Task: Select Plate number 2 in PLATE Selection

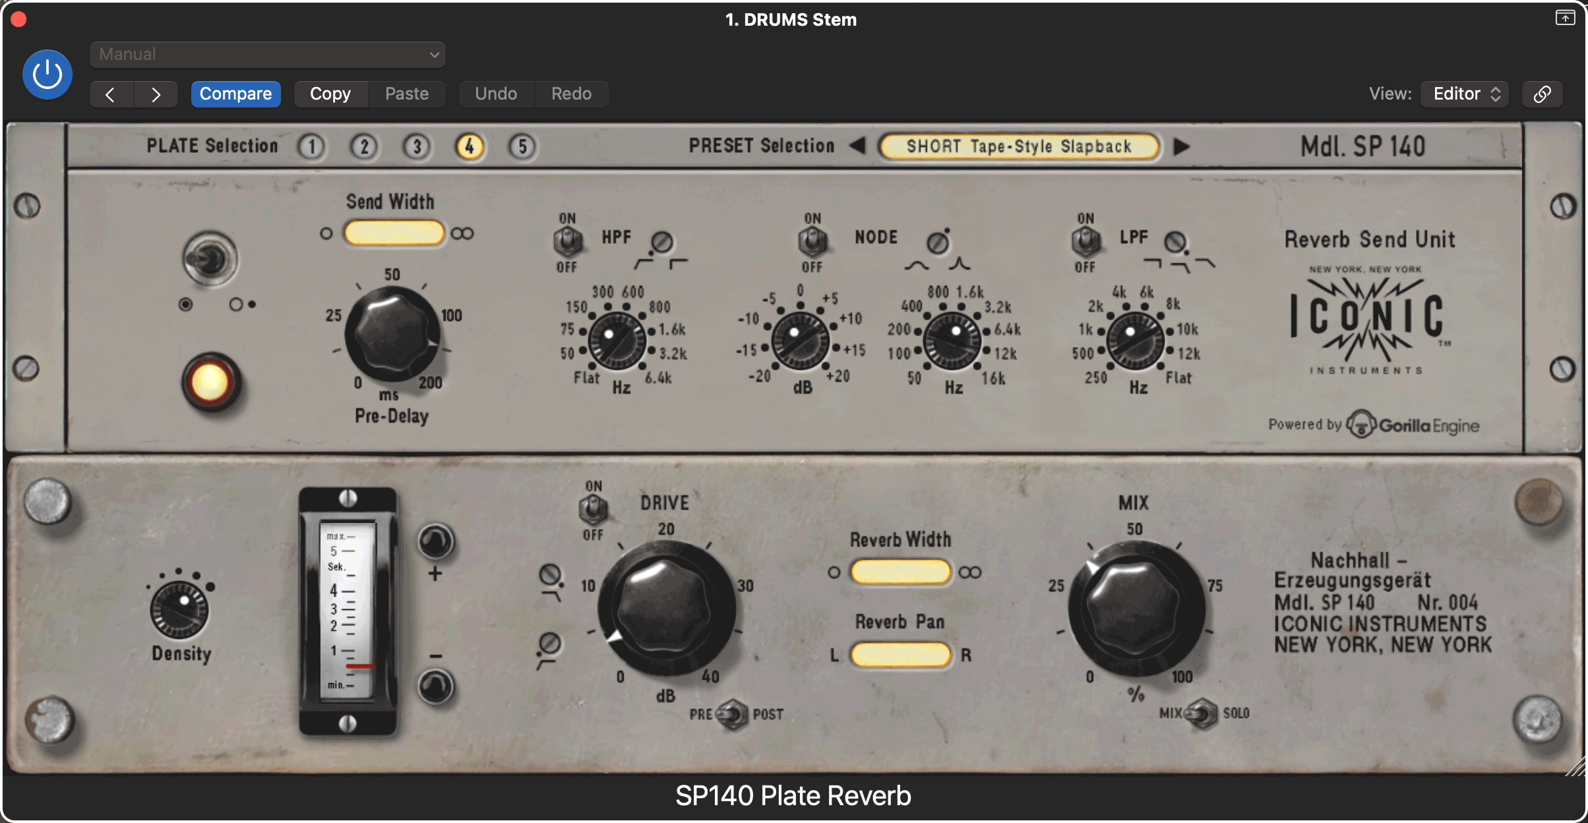Action: [363, 146]
